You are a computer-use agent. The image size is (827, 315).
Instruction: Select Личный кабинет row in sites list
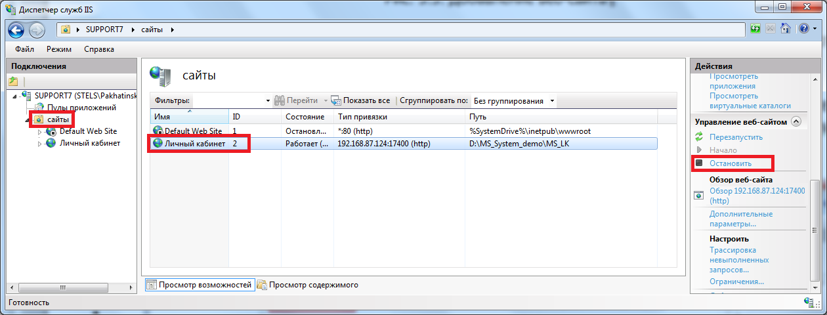[x=404, y=143]
